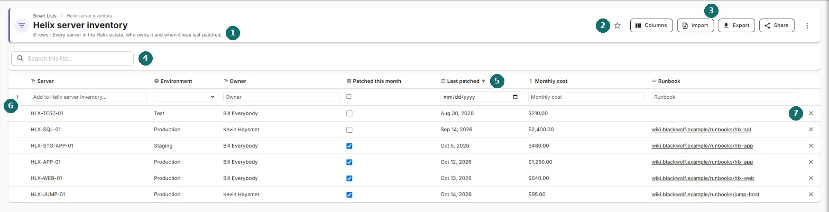Screen dimensions: 829x212
Task: Click the new-row Monthly cost input
Action: (586, 97)
